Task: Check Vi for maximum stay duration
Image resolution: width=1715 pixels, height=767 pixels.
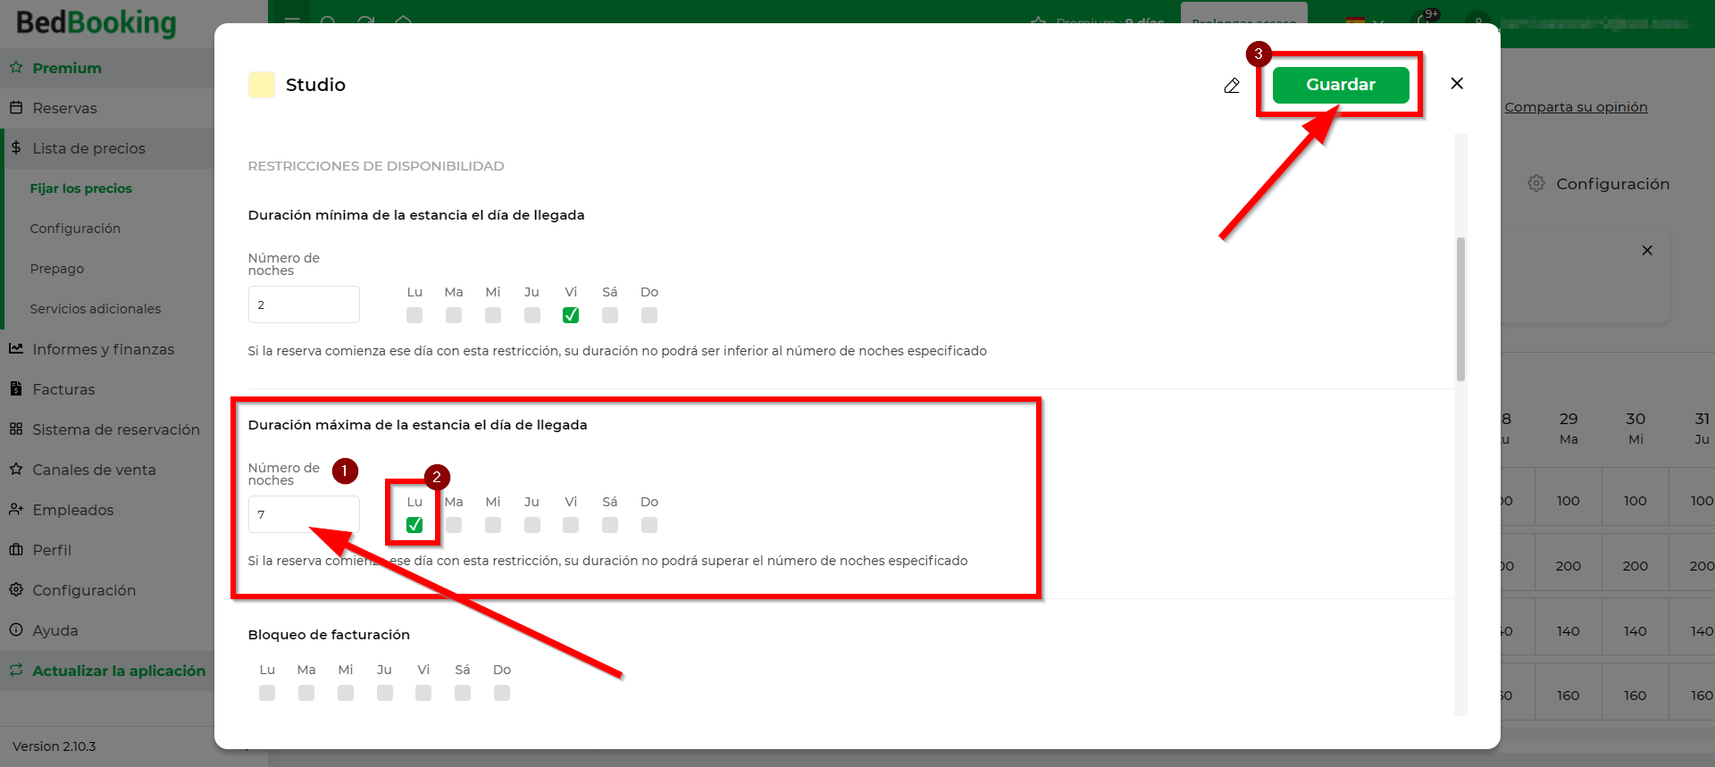Action: tap(571, 525)
